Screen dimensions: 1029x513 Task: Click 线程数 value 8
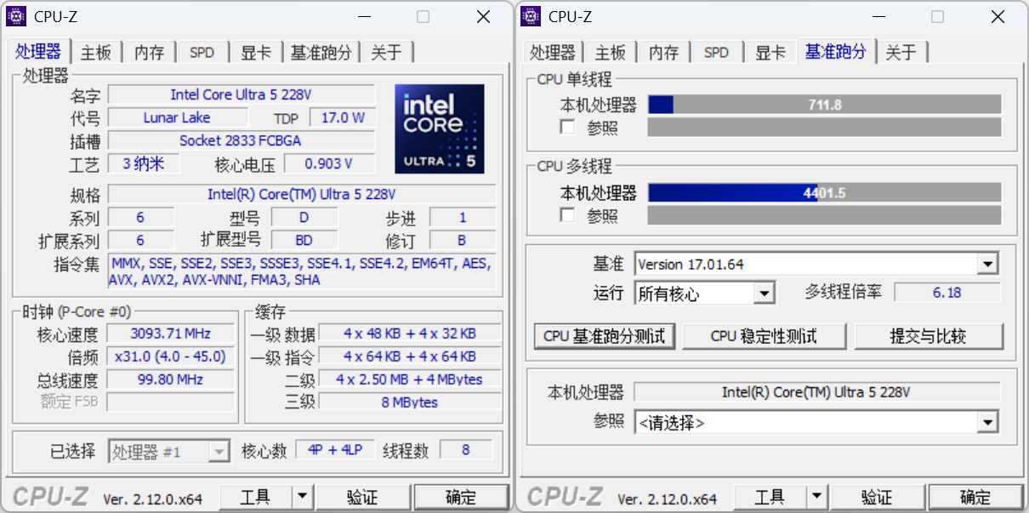coord(466,450)
